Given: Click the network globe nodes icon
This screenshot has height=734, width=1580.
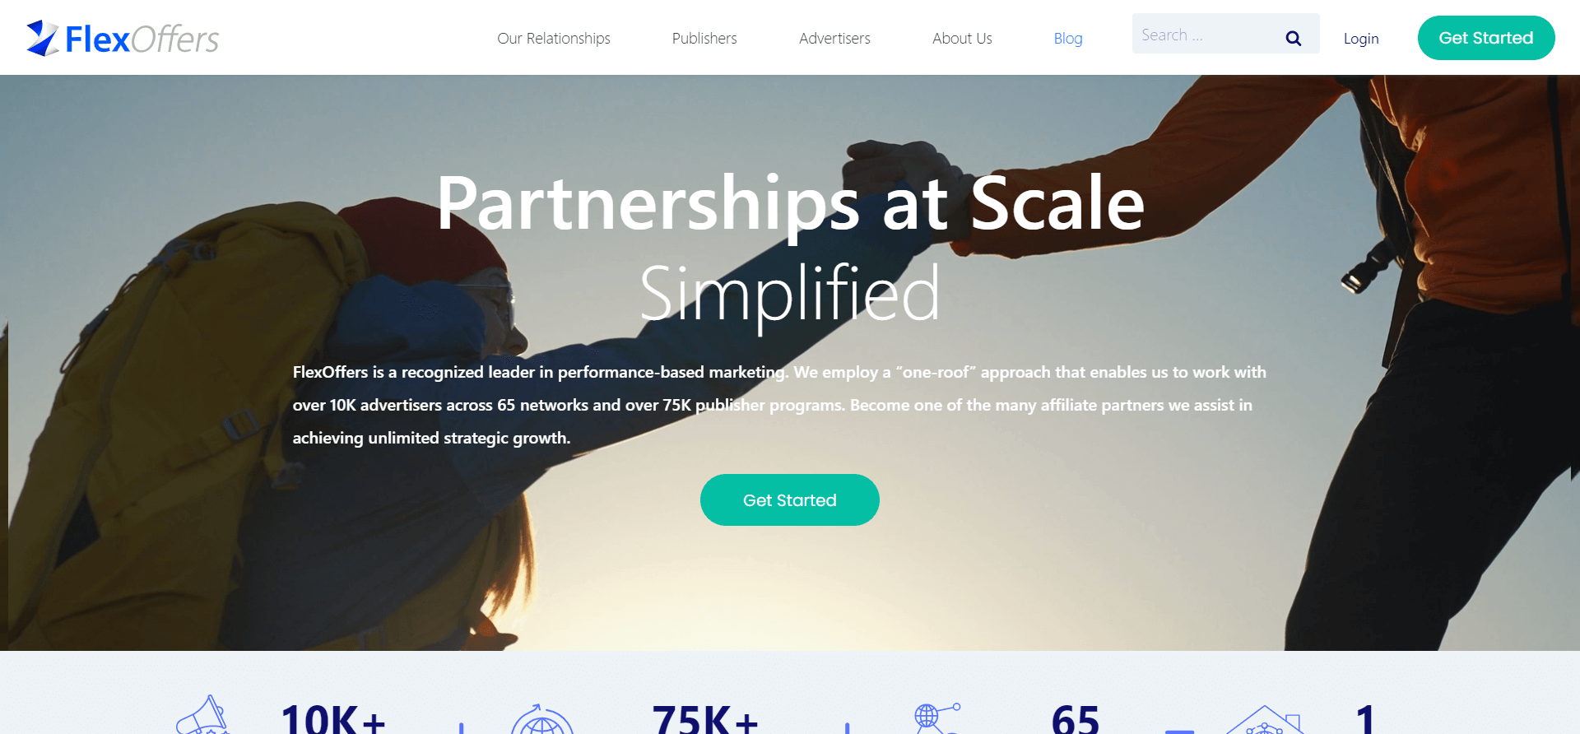Looking at the screenshot, I should pyautogui.click(x=936, y=718).
